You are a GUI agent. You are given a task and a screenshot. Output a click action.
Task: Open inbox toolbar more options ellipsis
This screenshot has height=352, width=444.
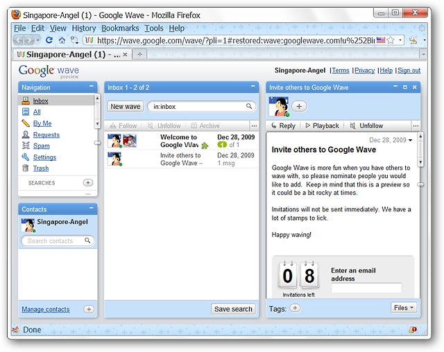[254, 126]
